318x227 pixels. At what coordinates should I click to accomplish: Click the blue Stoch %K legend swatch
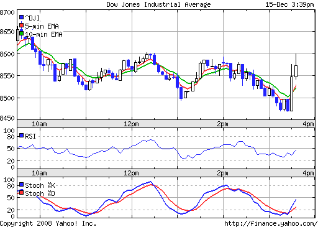point(21,185)
